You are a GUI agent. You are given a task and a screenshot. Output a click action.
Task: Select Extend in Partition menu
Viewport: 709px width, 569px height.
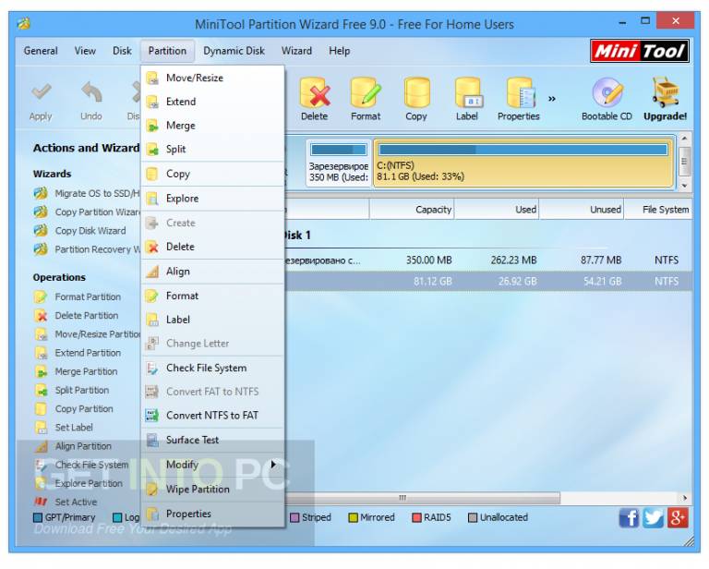click(212, 102)
